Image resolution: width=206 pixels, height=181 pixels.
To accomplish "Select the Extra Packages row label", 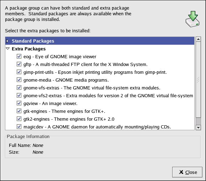I will coord(28,49).
